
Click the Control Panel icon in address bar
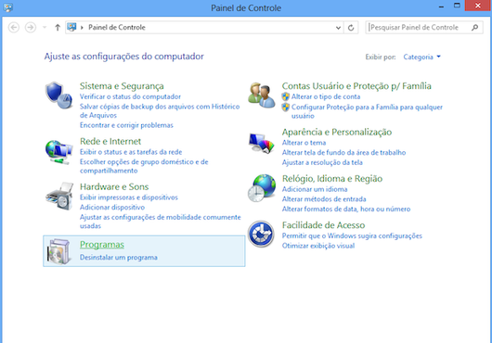coord(71,27)
